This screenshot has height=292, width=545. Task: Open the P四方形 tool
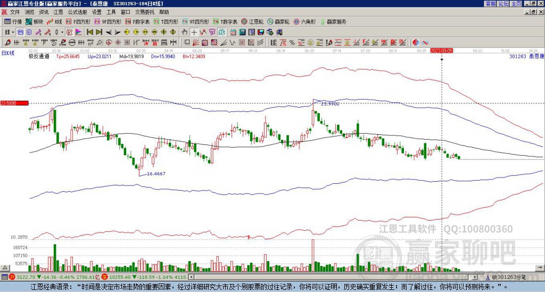(x=78, y=21)
